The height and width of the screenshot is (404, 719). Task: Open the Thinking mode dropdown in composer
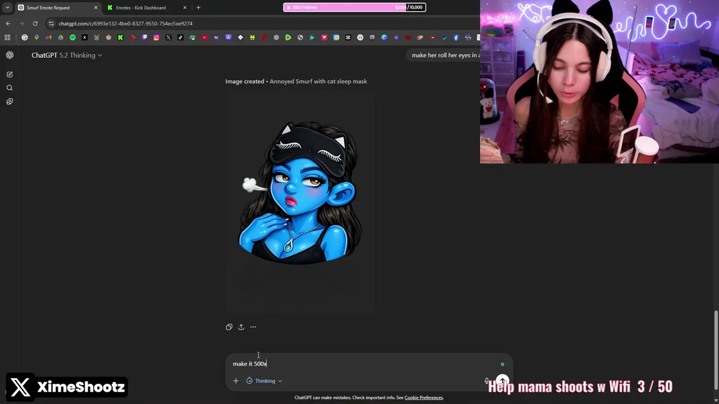264,381
